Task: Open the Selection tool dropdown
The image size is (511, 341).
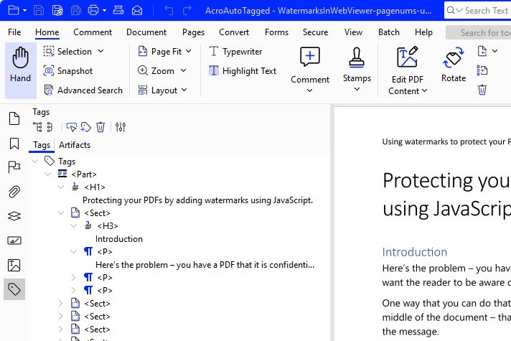Action: click(x=101, y=51)
